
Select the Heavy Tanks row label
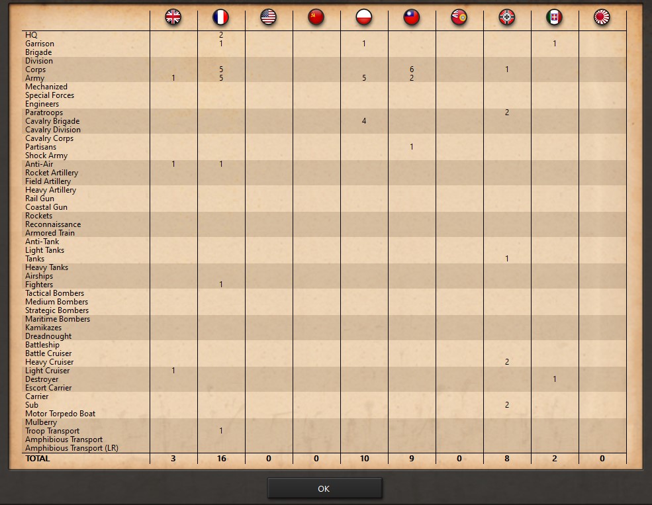(46, 267)
